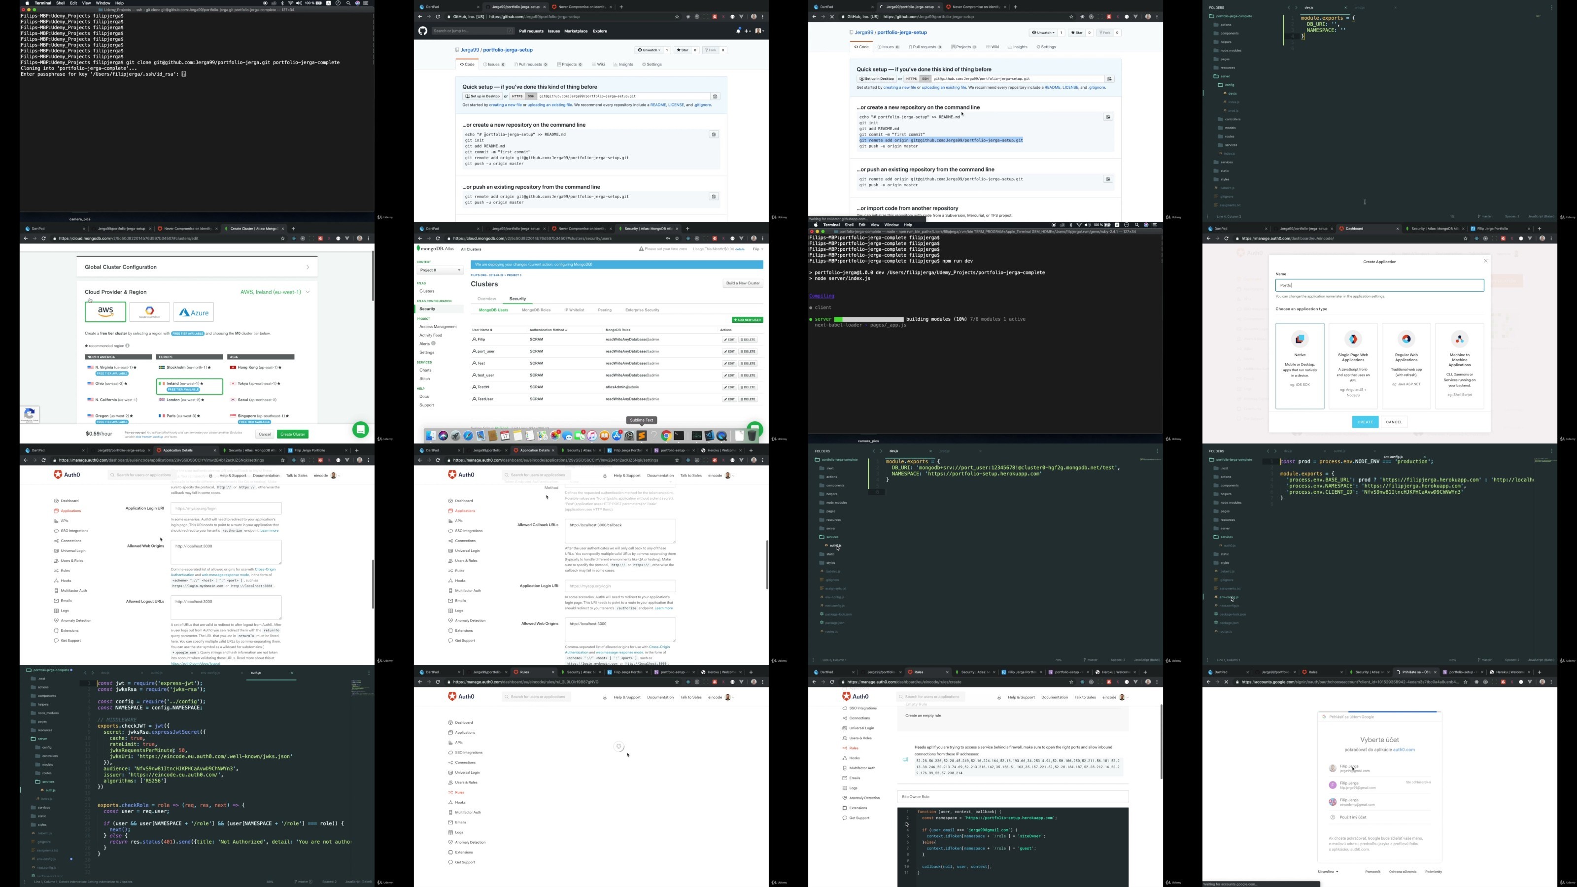The image size is (1577, 887).
Task: Click the Create Cluster page scrollbar
Action: click(372, 275)
